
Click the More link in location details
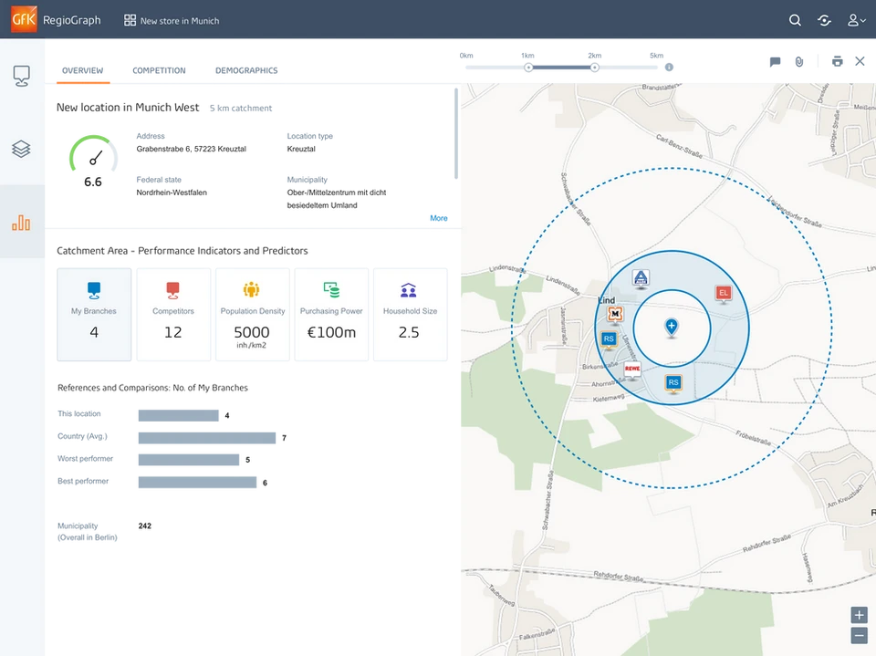point(439,218)
